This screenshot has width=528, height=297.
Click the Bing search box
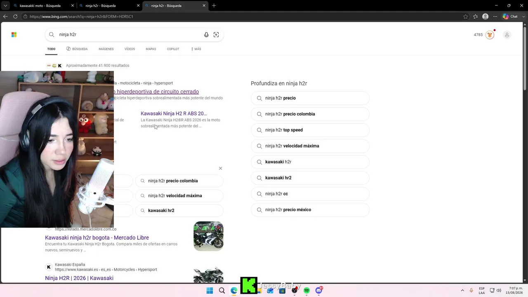click(134, 35)
